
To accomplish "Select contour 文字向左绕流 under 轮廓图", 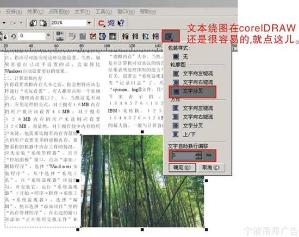I will click(x=193, y=73).
